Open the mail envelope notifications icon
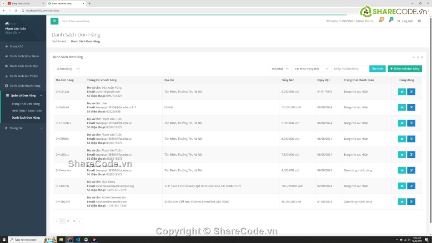Viewport: 432px width, 243px height. 381,21
